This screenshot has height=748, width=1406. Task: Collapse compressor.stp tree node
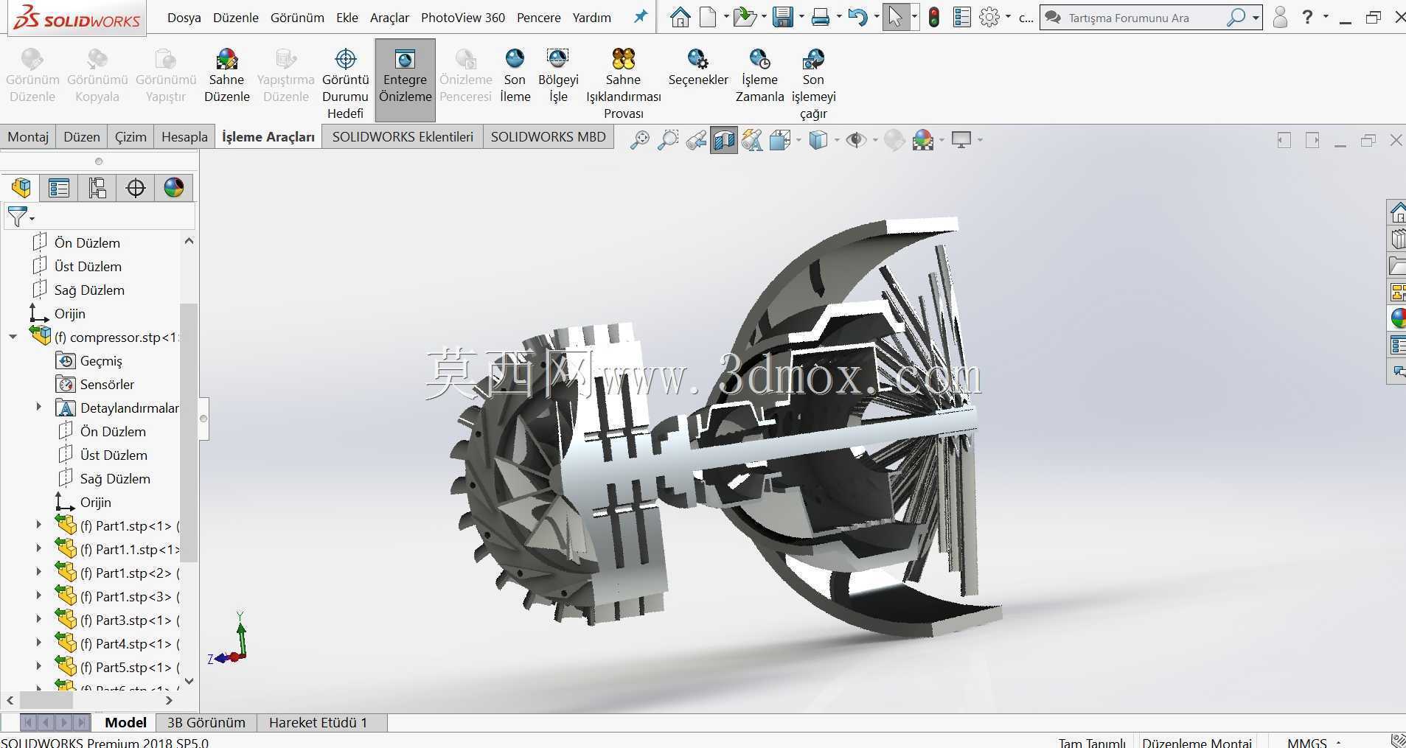pyautogui.click(x=13, y=337)
